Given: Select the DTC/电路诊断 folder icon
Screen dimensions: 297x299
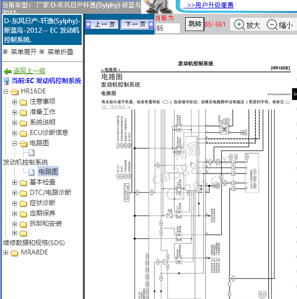Looking at the screenshot, I should click(x=23, y=193).
